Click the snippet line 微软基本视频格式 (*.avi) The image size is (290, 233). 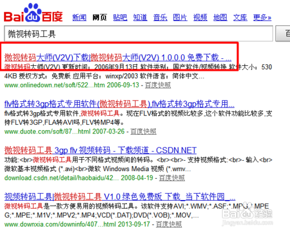pyautogui.click(x=97, y=169)
